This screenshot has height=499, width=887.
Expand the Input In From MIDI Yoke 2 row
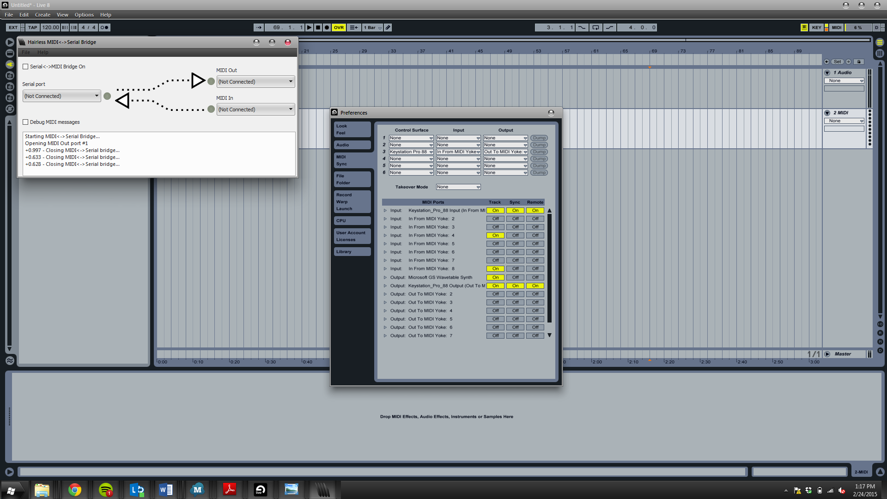pyautogui.click(x=385, y=219)
